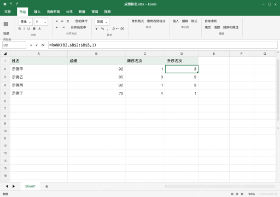Apply the ¥ currency format
The width and height of the screenshot is (280, 197).
click(x=97, y=28)
